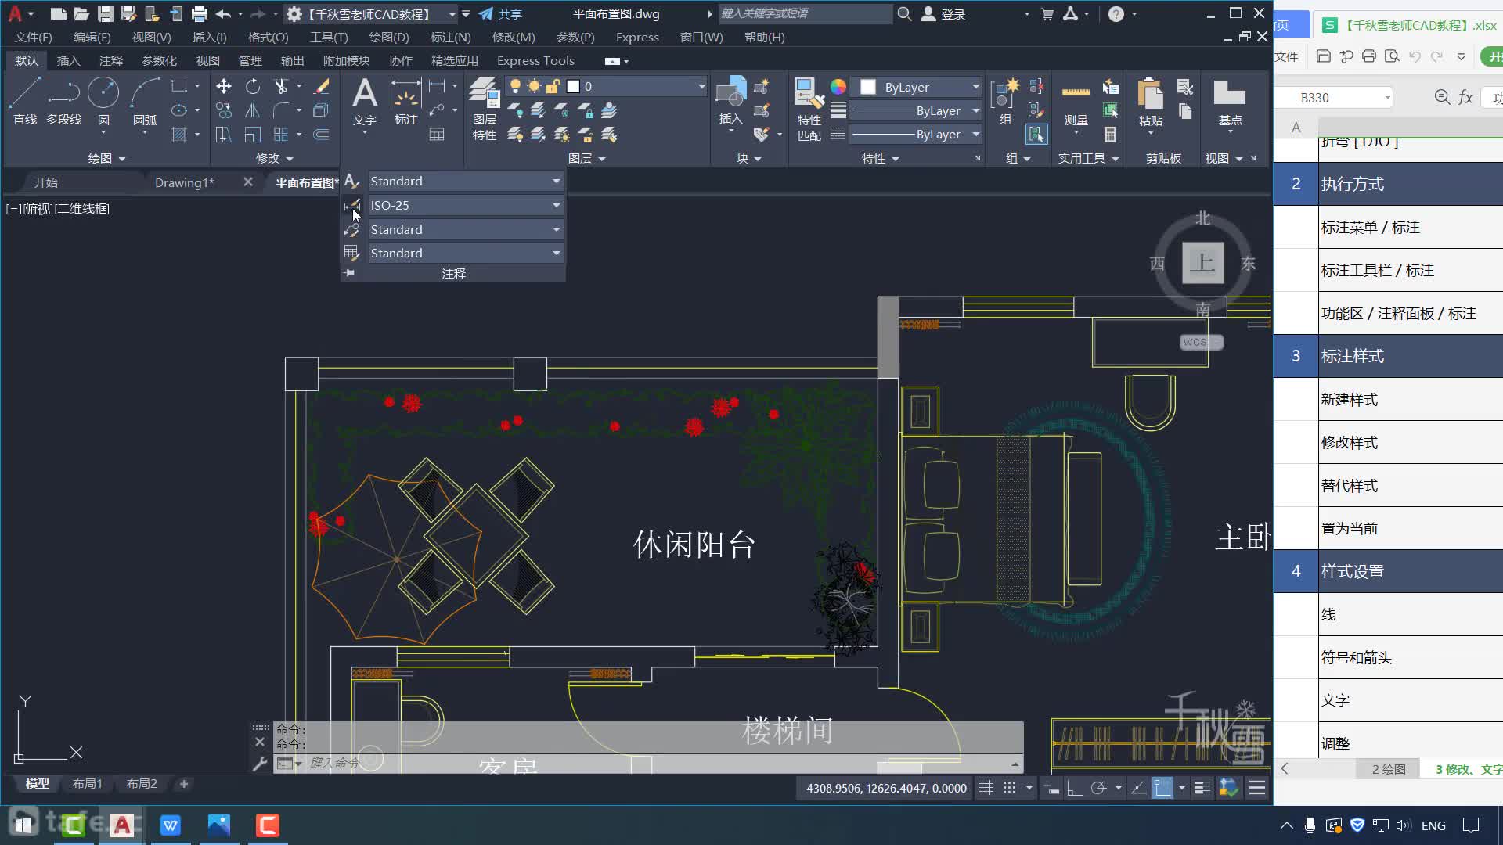The width and height of the screenshot is (1503, 845).
Task: Toggle polar tracking in status bar
Action: pos(1098,788)
